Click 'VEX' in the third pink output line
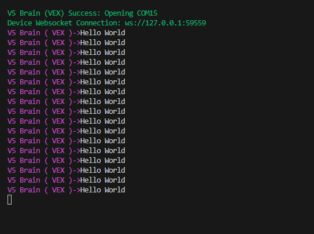This screenshot has width=314, height=234. (x=58, y=52)
